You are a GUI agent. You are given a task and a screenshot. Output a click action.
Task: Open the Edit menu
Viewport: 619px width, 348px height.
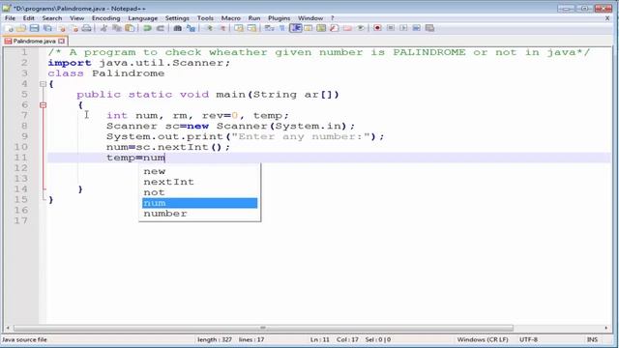28,18
